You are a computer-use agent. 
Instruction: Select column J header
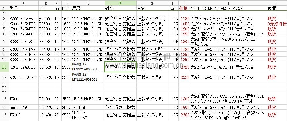pos(228,3)
